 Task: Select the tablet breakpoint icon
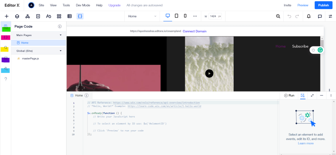coord(176,16)
